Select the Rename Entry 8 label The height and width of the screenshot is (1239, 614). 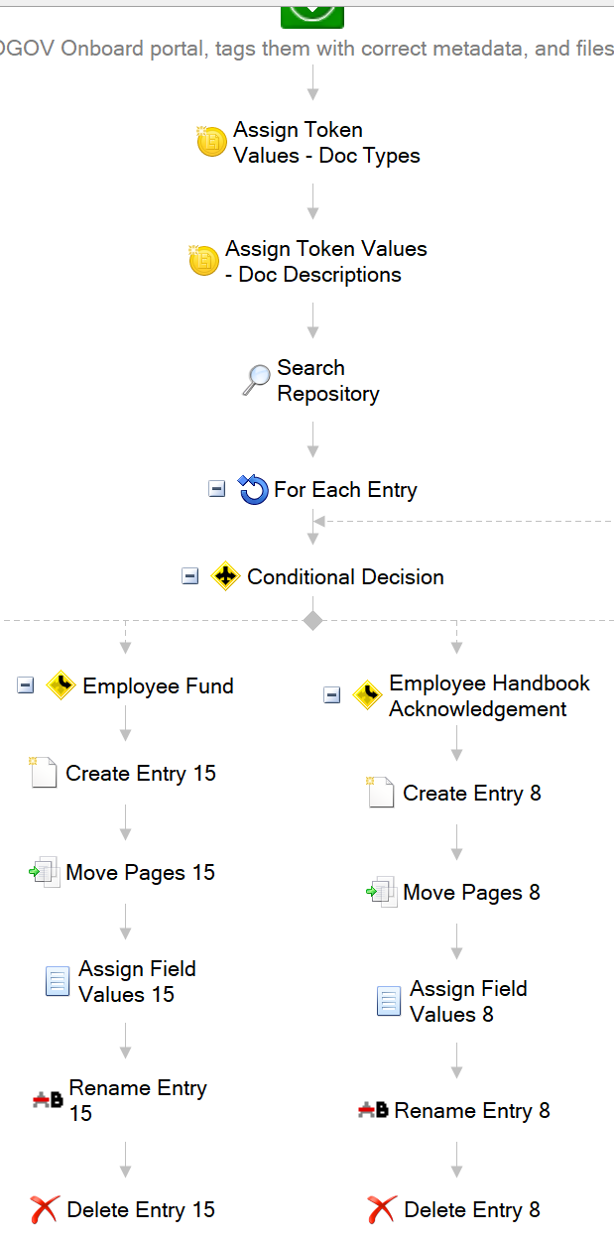point(472,1110)
